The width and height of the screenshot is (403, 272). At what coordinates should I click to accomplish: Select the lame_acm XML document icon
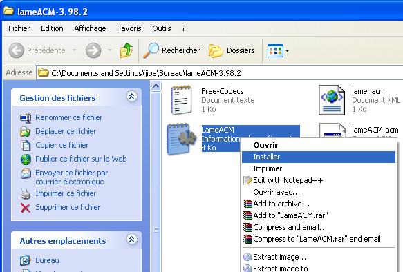click(332, 100)
